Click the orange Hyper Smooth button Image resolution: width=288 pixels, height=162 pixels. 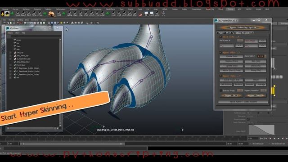(x=256, y=95)
